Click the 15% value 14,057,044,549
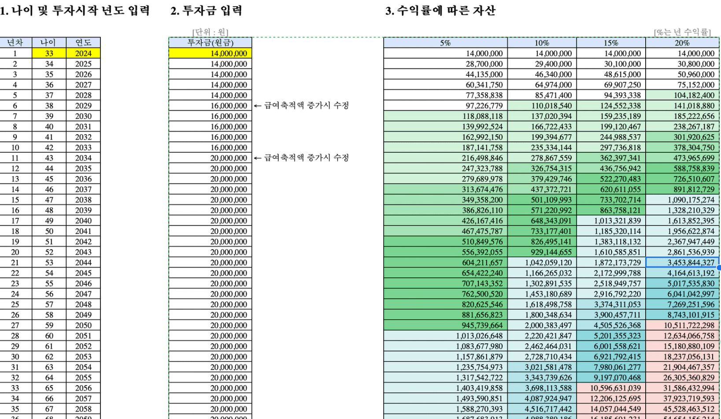 [x=611, y=409]
